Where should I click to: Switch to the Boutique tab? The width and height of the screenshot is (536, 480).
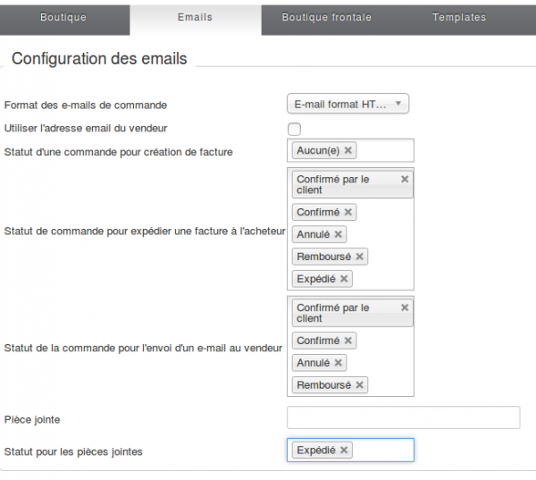click(63, 17)
